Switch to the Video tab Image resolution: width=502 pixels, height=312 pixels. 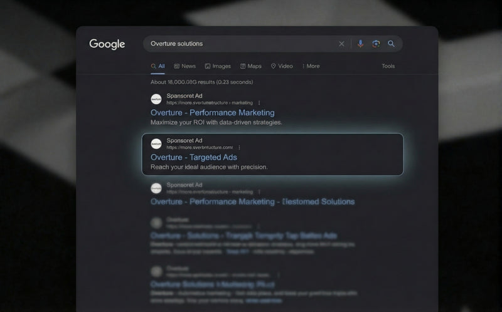click(282, 66)
